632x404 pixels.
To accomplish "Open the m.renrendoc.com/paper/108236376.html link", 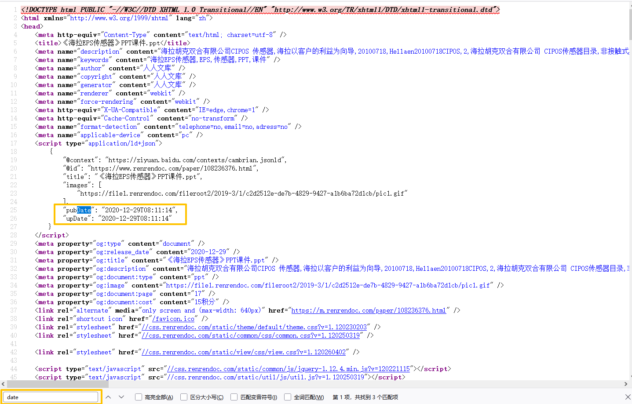I will coord(369,310).
